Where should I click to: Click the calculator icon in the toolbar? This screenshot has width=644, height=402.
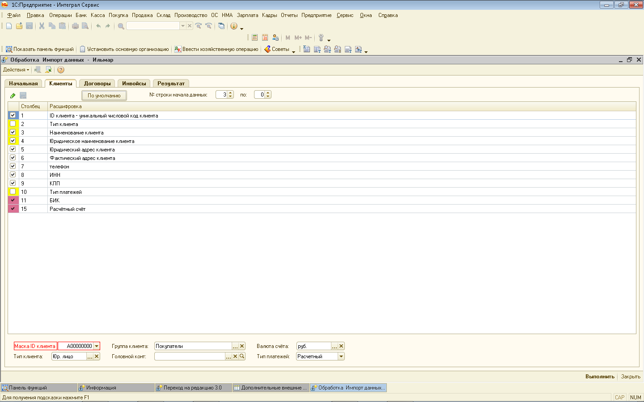click(x=254, y=38)
